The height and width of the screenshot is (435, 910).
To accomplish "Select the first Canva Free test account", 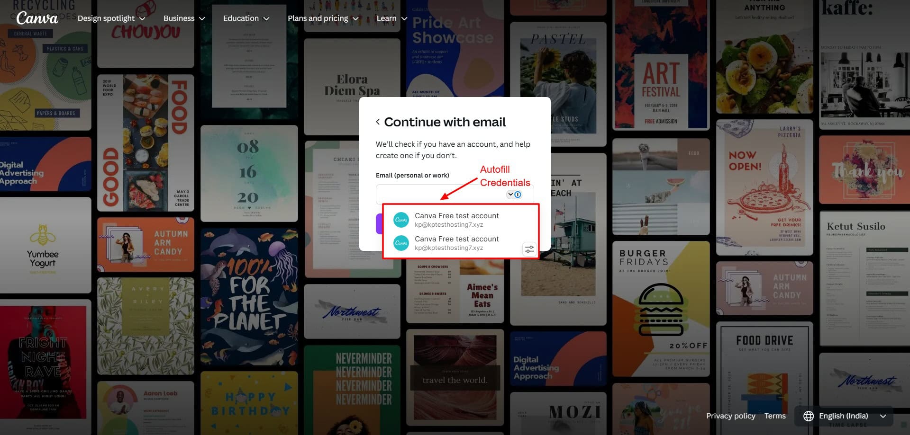I will point(456,220).
